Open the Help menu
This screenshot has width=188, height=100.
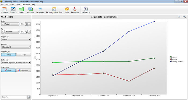pyautogui.click(x=34, y=5)
